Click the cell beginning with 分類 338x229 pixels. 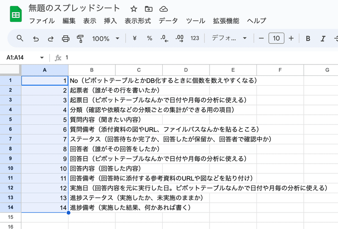click(x=92, y=110)
